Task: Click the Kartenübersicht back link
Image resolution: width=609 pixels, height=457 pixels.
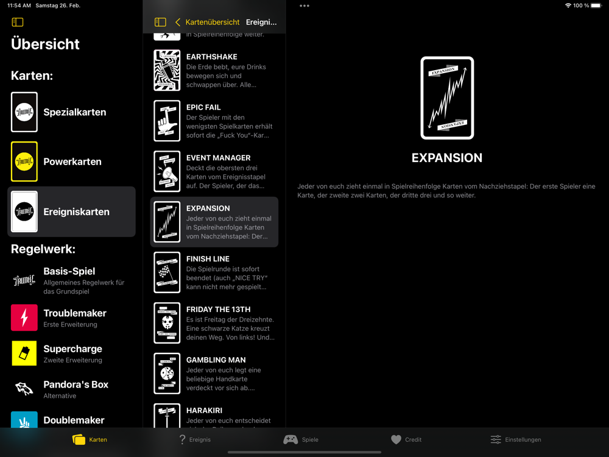Action: (x=213, y=22)
